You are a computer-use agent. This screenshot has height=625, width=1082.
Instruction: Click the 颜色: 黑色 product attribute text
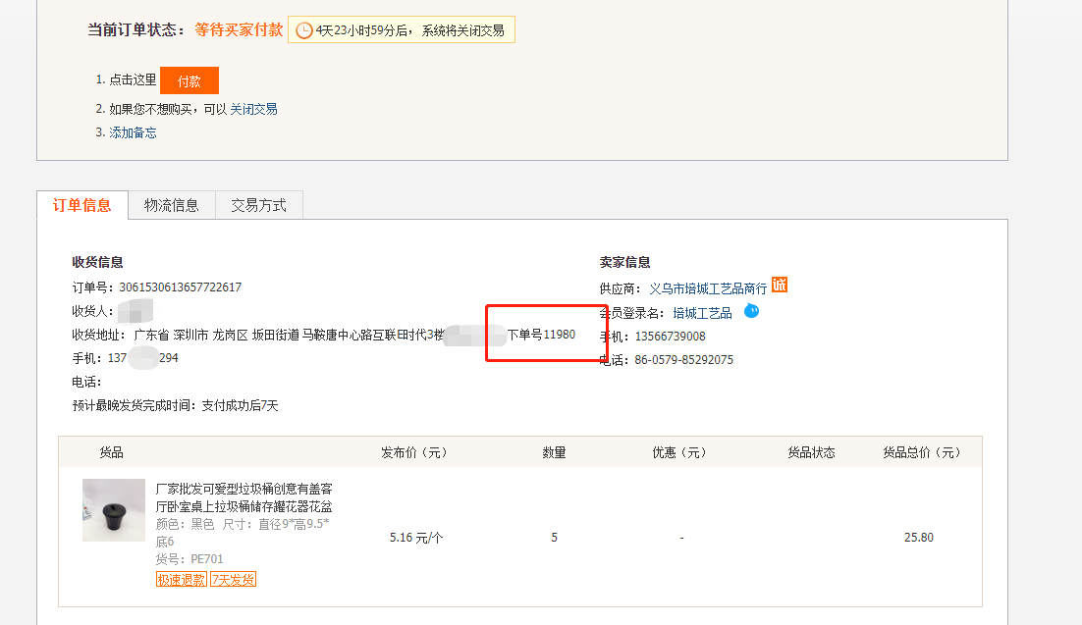(185, 524)
